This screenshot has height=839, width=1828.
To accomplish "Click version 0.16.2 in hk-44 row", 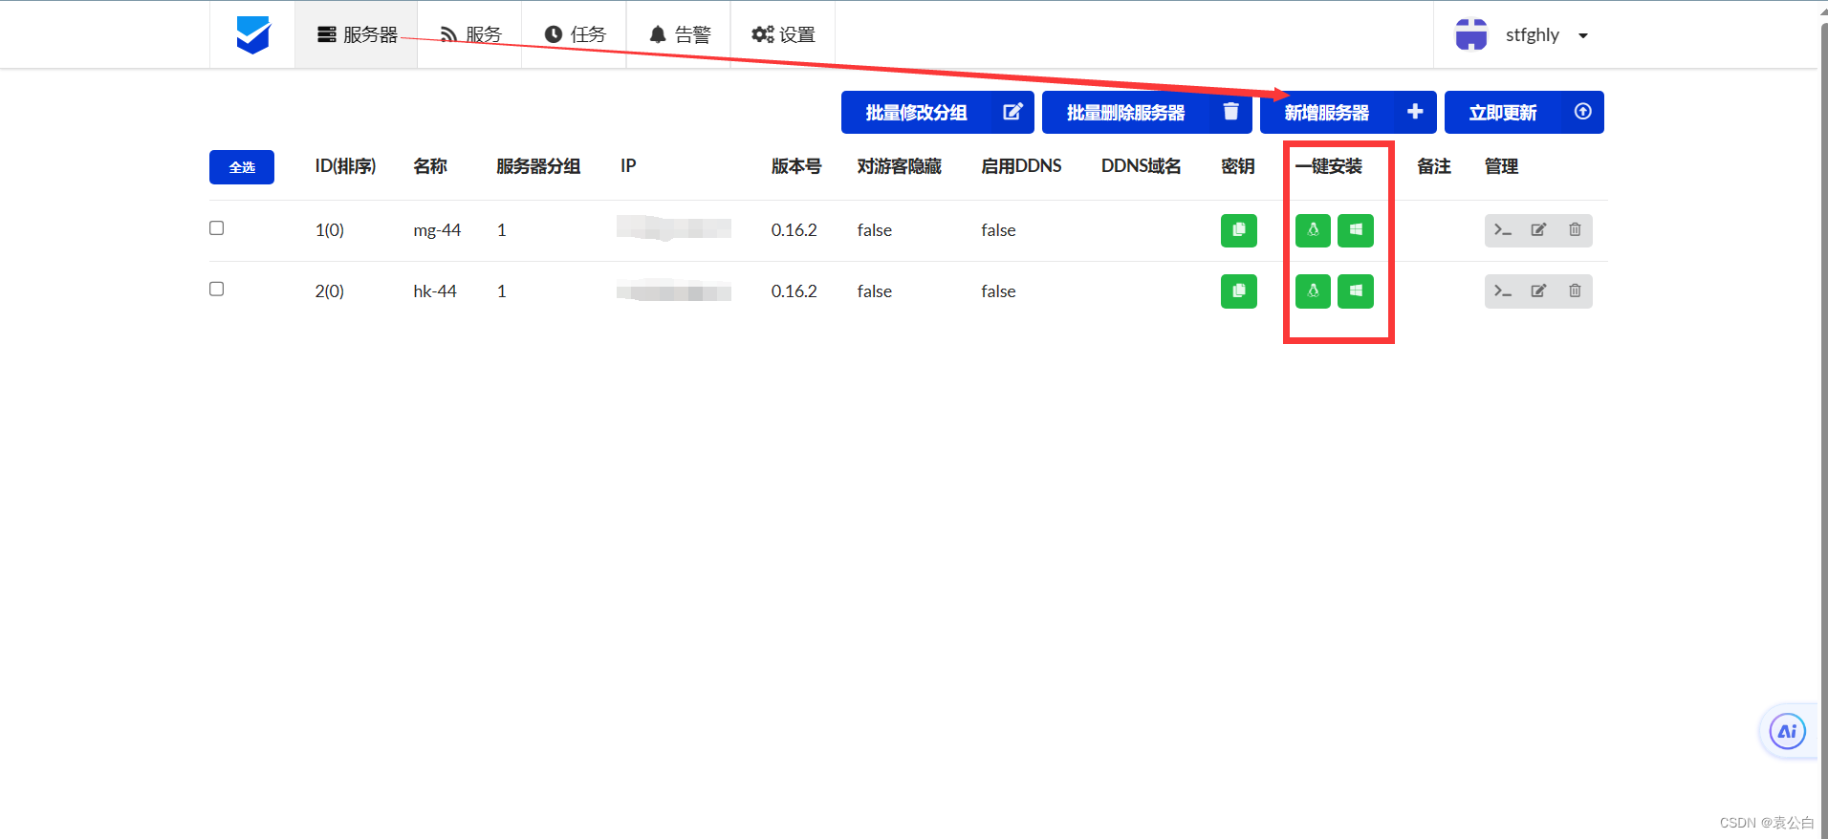I will 794,291.
